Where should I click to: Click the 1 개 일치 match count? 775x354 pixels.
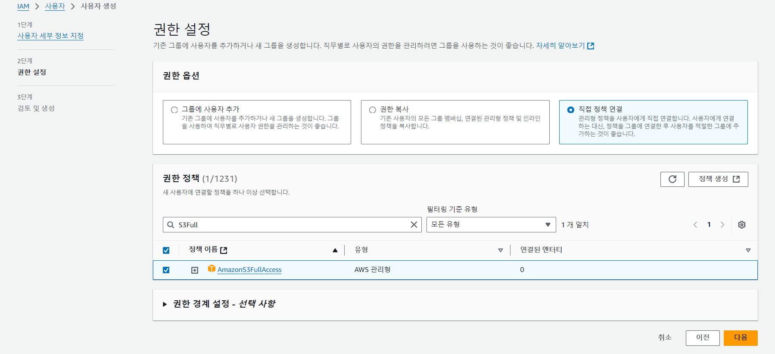[575, 225]
